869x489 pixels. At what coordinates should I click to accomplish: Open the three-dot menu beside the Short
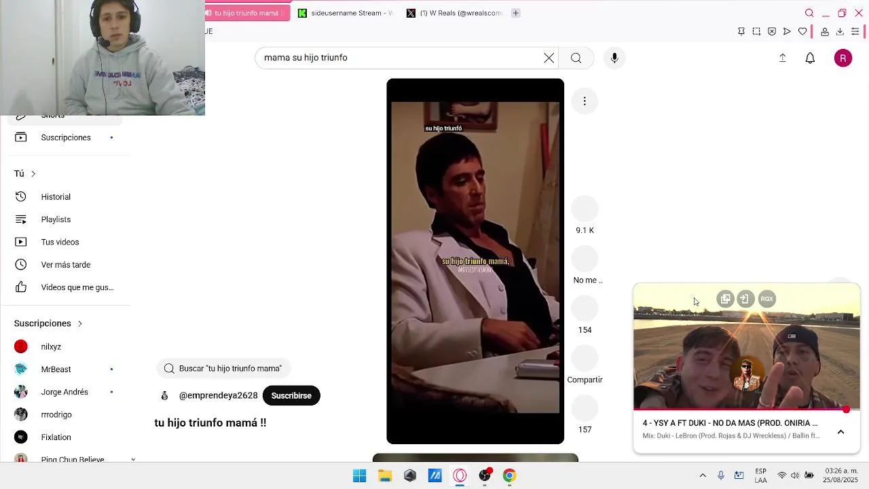585,101
